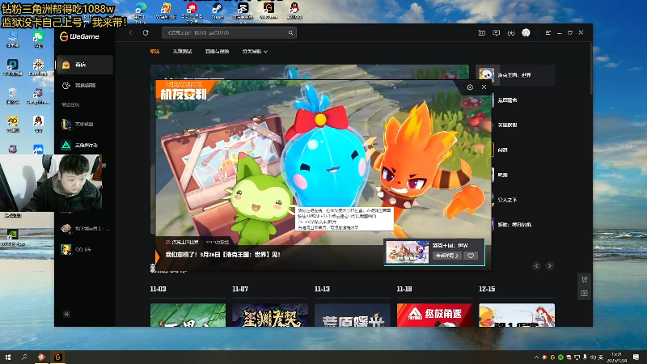Click the WeGame page vertical scrollbar
This screenshot has height=364, width=647.
pos(591,70)
